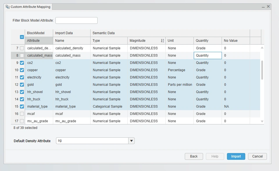Open the Default Density Attribute dropdown
Viewport: 279px width, 171px height.
click(x=132, y=141)
